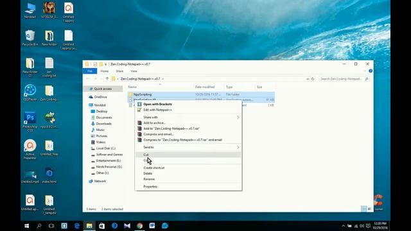Viewport: 411px width, 231px height.
Task: Open Network in the navigation pane
Action: (x=100, y=181)
